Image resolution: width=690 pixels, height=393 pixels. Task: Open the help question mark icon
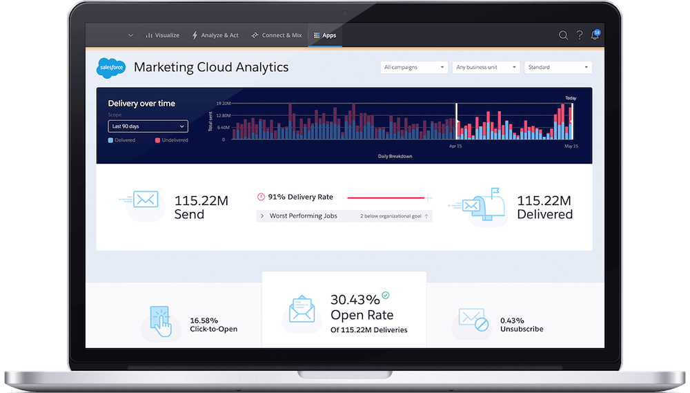click(580, 35)
